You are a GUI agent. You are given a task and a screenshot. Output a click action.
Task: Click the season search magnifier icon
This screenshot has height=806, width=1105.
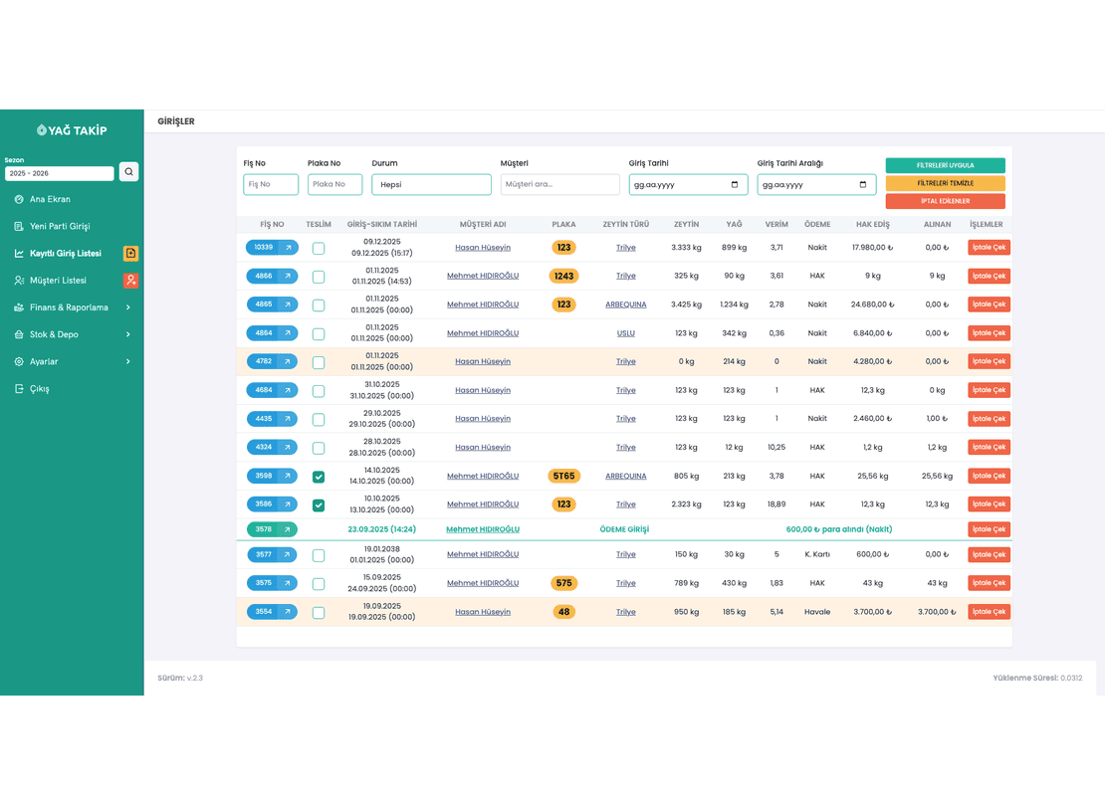pyautogui.click(x=129, y=172)
